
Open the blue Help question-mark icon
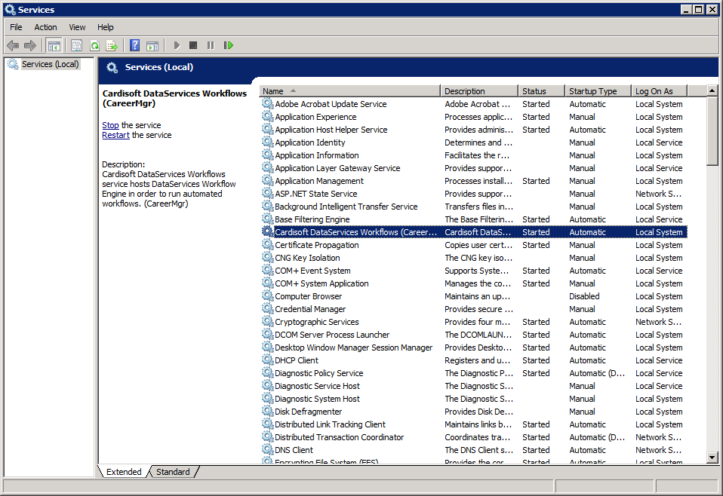coord(134,45)
